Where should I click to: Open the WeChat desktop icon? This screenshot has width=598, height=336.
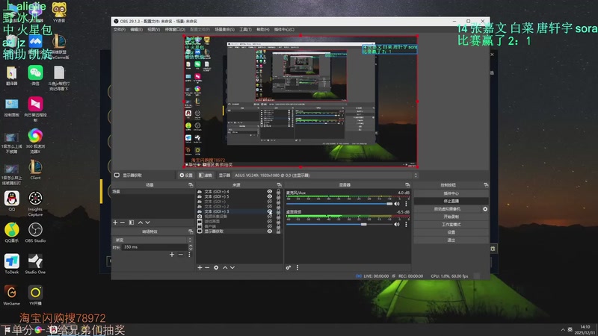(35, 75)
